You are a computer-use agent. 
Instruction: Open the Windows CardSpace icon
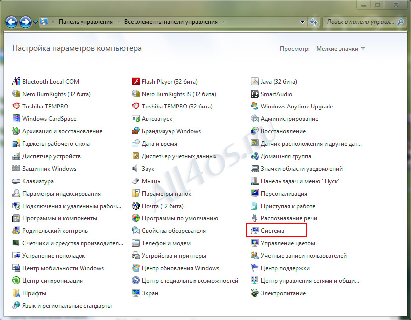16,118
